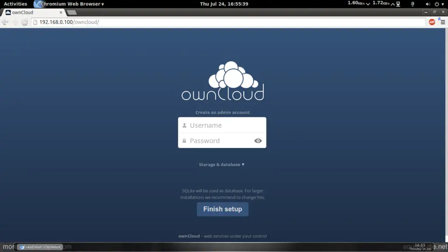
Task: Select the ownCloud - Chromium taskbar entry
Action: point(40,247)
